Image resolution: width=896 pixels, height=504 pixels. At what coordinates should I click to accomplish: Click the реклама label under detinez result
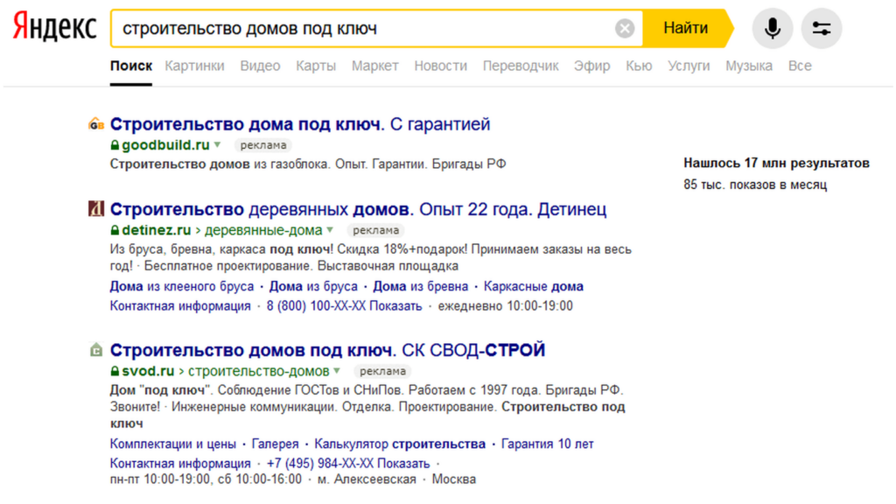point(375,230)
